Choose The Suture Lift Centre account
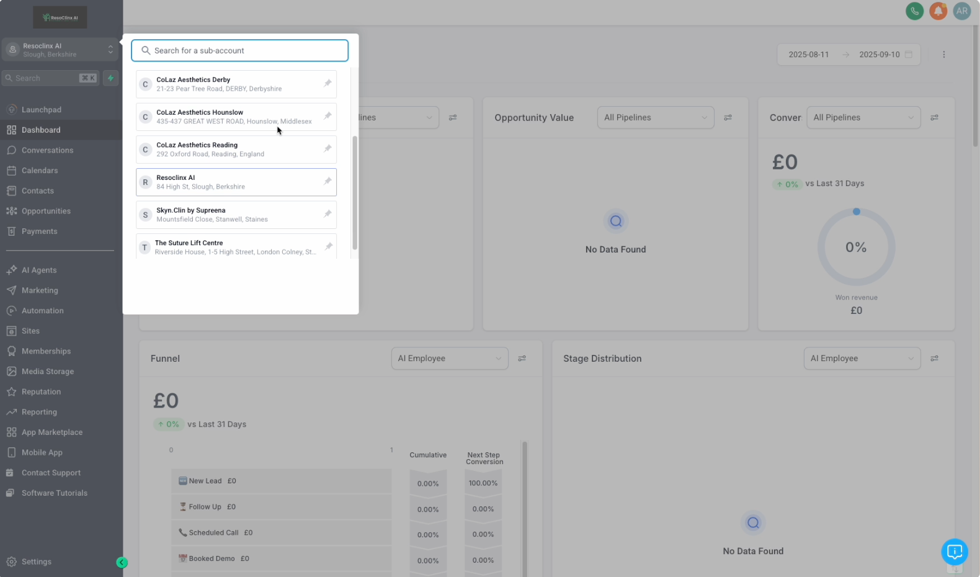Image resolution: width=980 pixels, height=577 pixels. (x=236, y=246)
